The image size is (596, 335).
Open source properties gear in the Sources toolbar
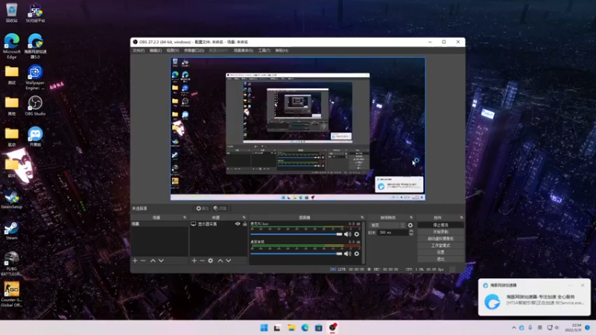(211, 261)
